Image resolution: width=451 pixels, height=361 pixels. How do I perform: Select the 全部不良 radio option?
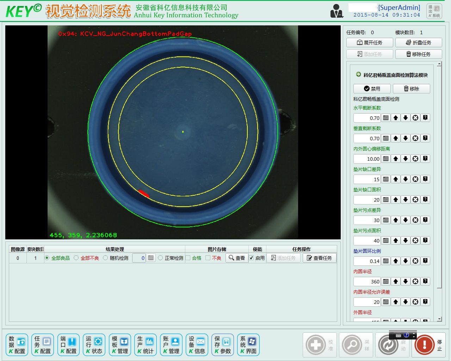click(76, 258)
